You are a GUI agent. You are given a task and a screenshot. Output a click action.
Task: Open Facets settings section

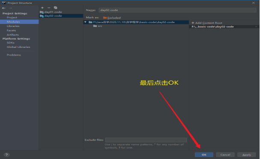tap(11, 30)
